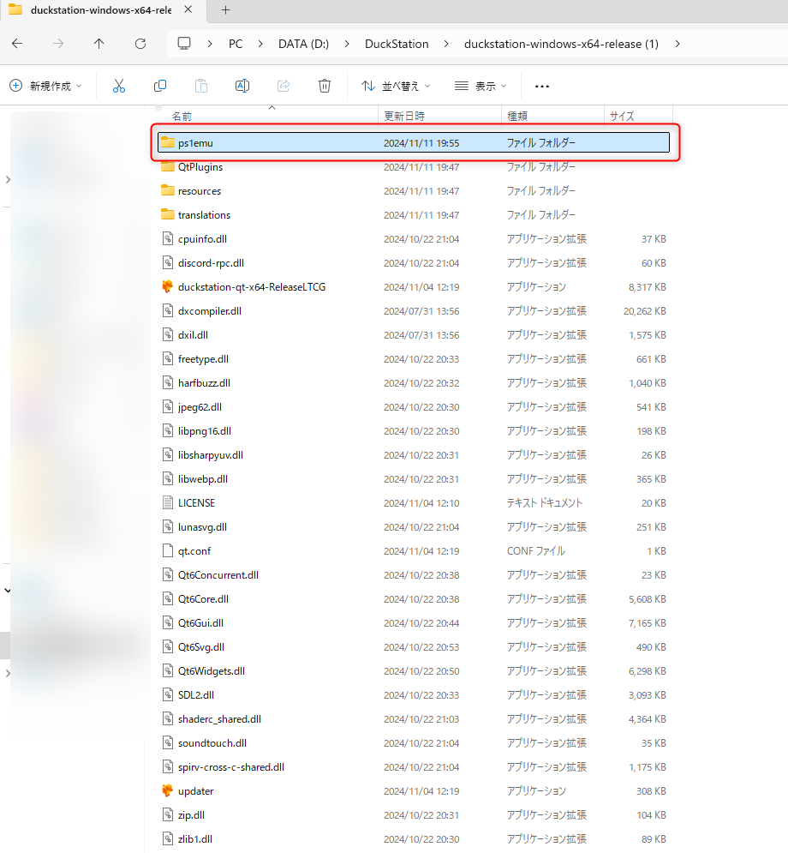This screenshot has height=853, width=788.
Task: Open the 表示 view dropdown
Action: 481,86
